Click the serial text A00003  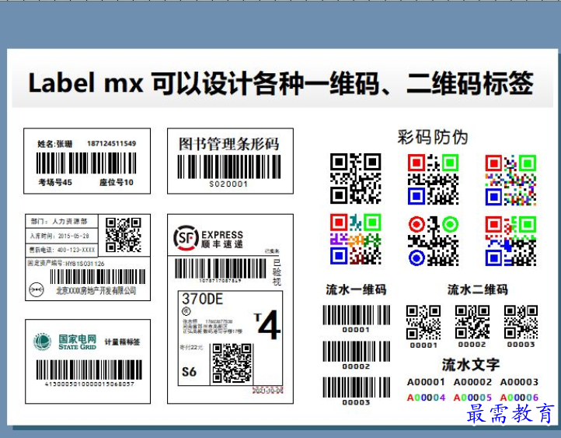519,382
